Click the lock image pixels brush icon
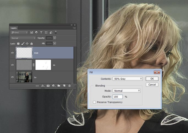 [23, 44]
